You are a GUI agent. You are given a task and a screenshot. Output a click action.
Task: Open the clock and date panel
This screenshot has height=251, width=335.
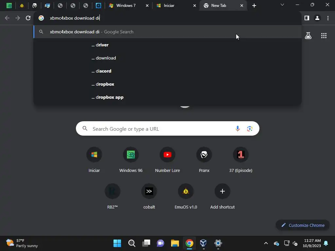(x=312, y=243)
